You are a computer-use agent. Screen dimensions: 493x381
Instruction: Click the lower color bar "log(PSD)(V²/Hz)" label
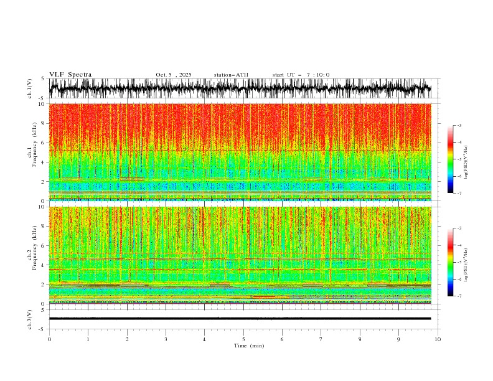coord(466,265)
